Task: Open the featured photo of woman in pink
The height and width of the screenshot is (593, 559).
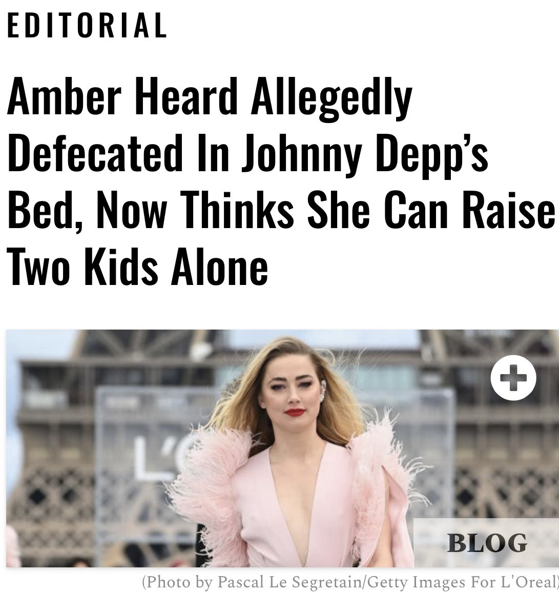Action: click(x=282, y=448)
